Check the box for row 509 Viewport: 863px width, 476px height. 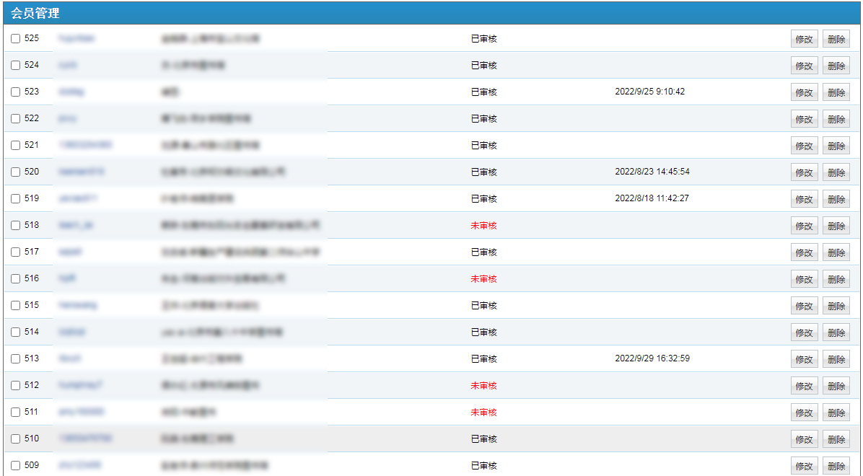pyautogui.click(x=15, y=466)
